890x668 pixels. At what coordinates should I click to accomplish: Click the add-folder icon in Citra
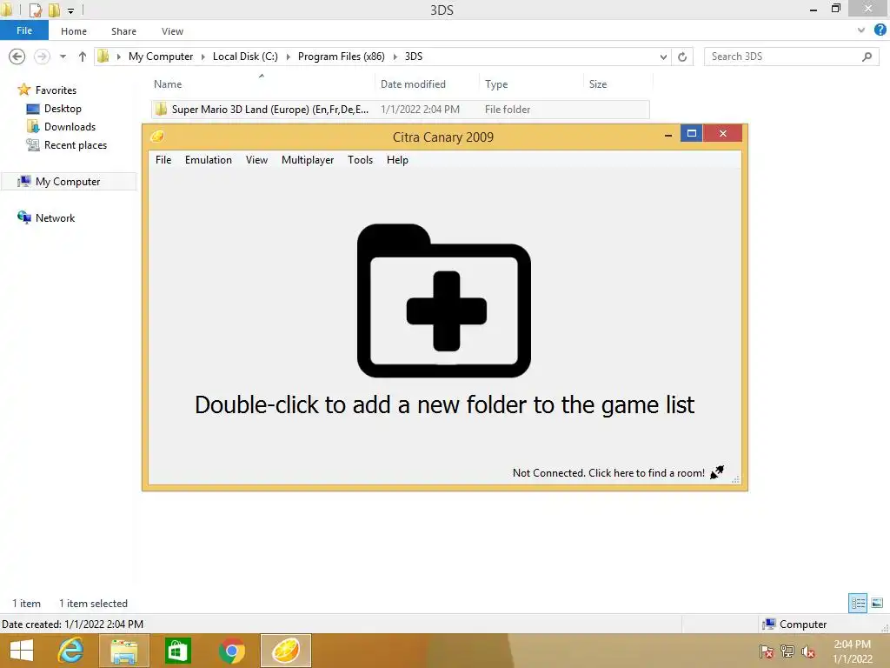[x=444, y=300]
